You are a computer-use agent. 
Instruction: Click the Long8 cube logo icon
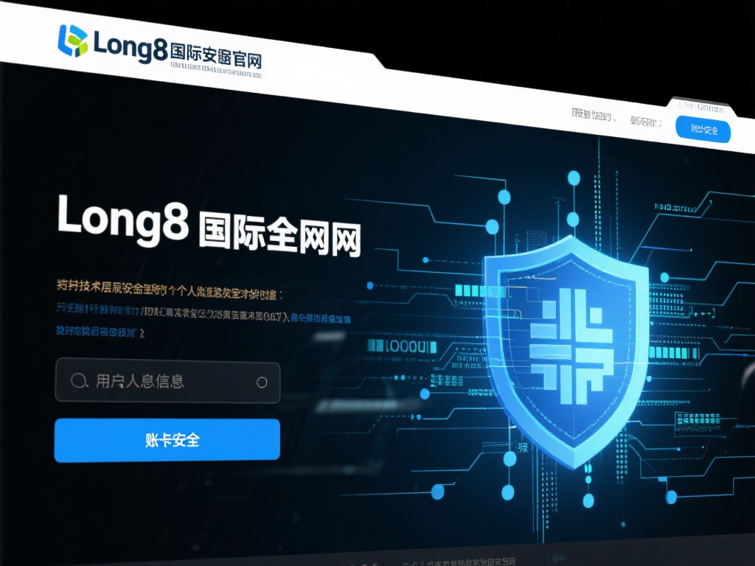[73, 41]
